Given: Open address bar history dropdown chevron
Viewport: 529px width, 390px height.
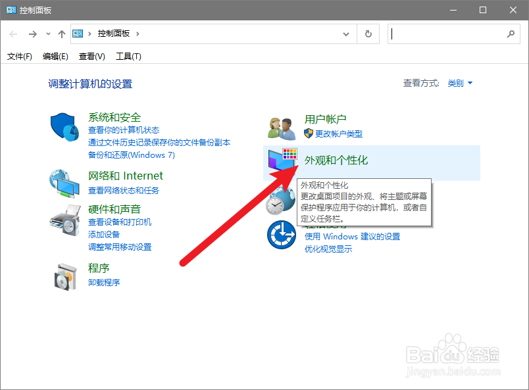Looking at the screenshot, I should [347, 34].
